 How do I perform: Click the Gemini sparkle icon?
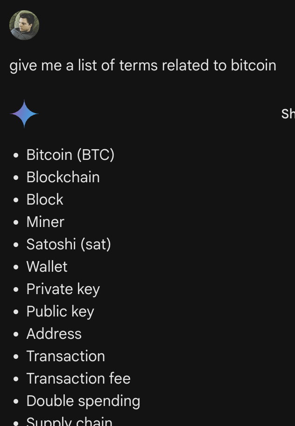[x=24, y=114]
